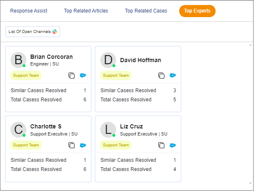
Task: Open Salesforce icon on David Hoffman's card
Action: [173, 75]
